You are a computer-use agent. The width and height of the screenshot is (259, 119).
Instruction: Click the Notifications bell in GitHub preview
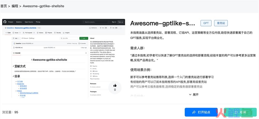pyautogui.click(x=93, y=28)
